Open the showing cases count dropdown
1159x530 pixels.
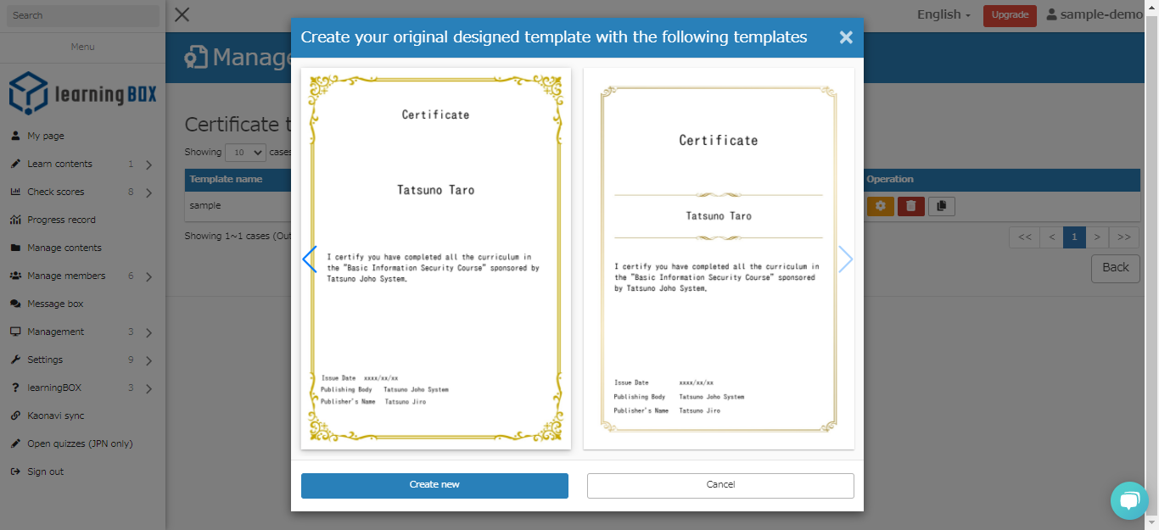[245, 153]
